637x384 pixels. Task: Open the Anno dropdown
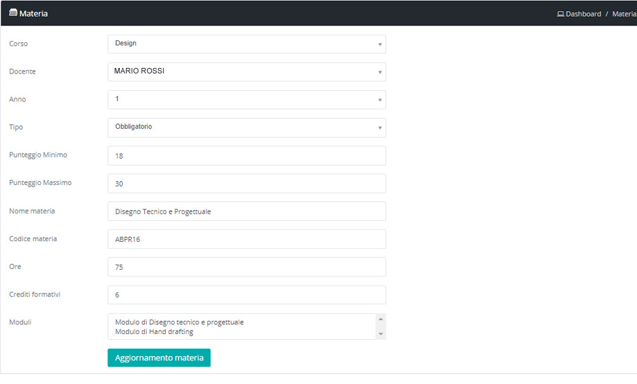point(246,100)
